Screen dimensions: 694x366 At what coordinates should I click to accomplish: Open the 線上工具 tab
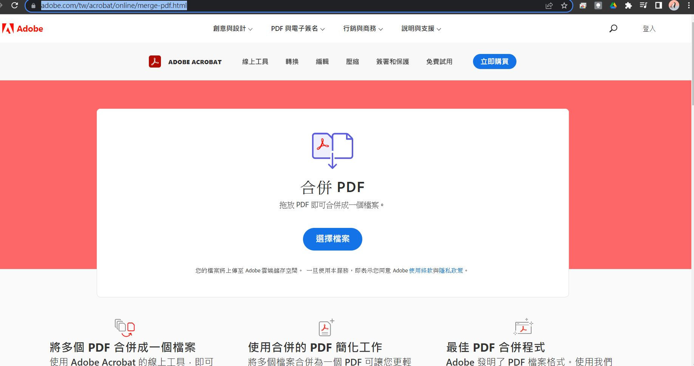[x=255, y=62]
